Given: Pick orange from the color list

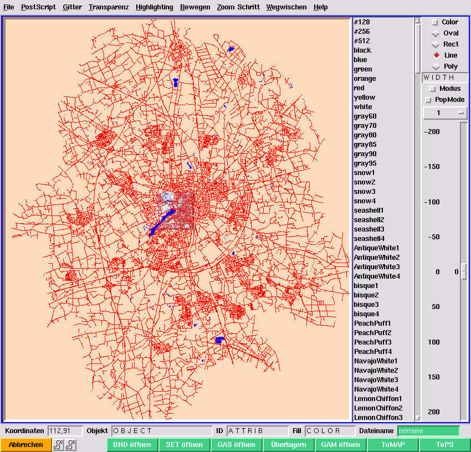Looking at the screenshot, I should 365,79.
